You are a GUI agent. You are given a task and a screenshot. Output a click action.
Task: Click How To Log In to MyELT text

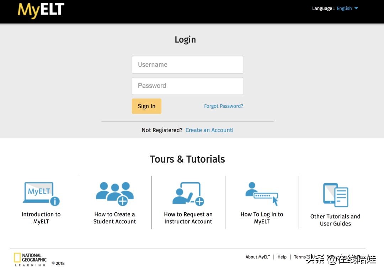point(262,218)
